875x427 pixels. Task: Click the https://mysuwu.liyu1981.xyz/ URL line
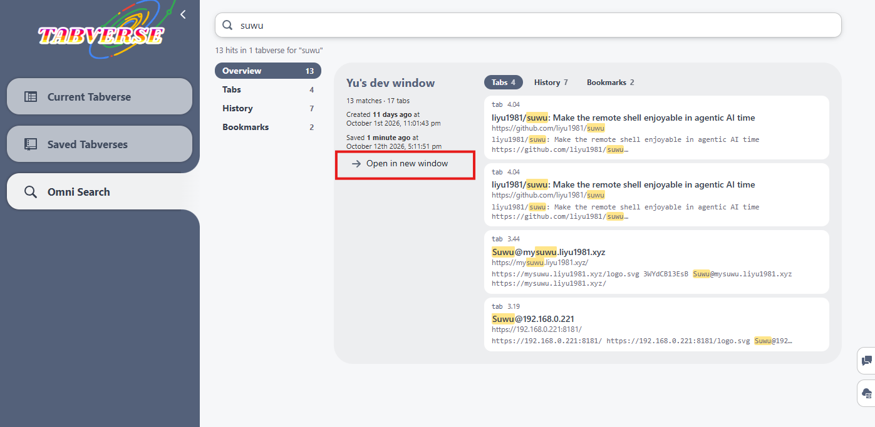[x=540, y=263]
